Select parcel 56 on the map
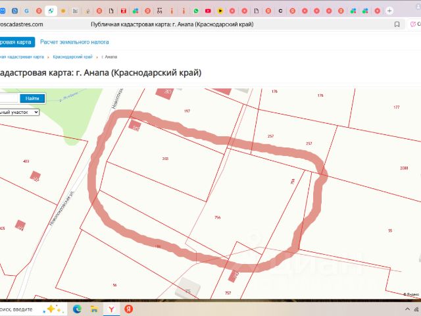Image resolution: width=421 pixels, height=316 pixels. pyautogui.click(x=114, y=285)
